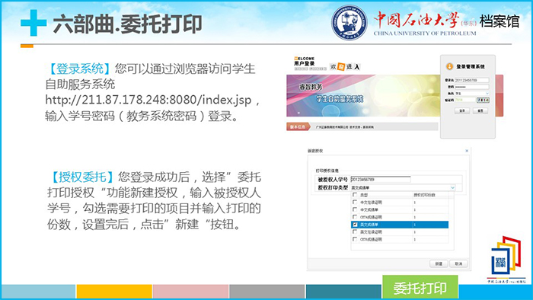Uncheck the checked 英文成绩单 highlighted row checkbox
This screenshot has width=533, height=300.
356,225
